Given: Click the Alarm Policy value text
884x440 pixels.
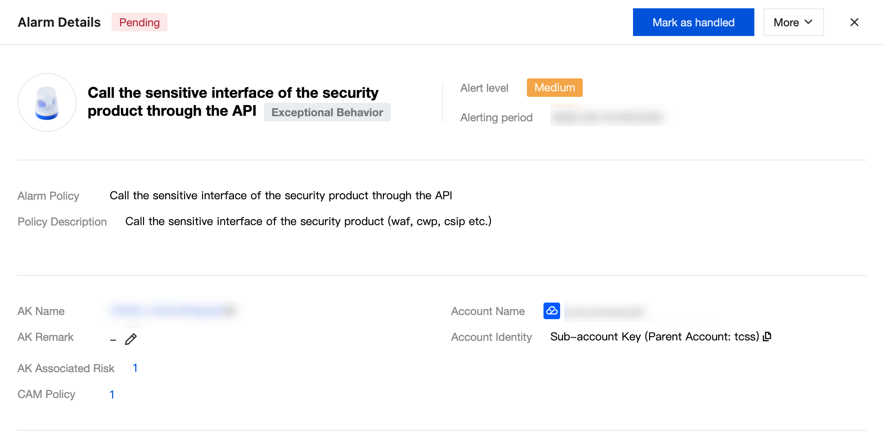Looking at the screenshot, I should [281, 196].
